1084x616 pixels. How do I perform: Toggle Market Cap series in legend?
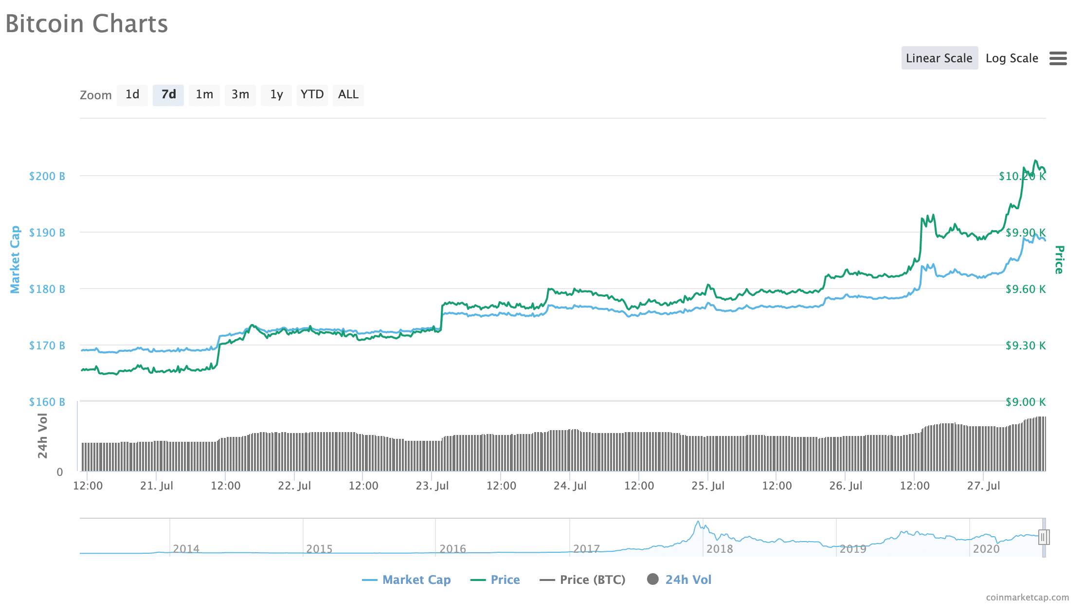tap(416, 580)
